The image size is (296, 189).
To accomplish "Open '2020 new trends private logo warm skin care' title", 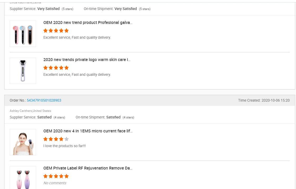I will tap(87, 60).
